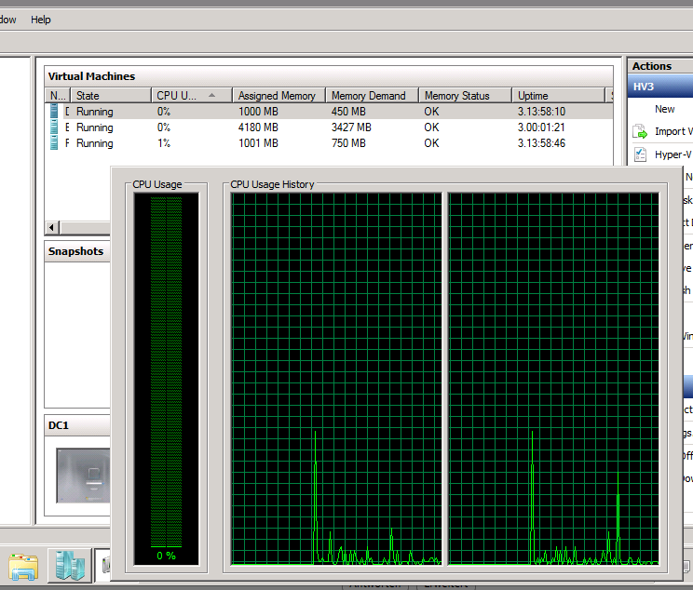The width and height of the screenshot is (693, 590).
Task: Click the Actions pane title
Action: coord(652,66)
